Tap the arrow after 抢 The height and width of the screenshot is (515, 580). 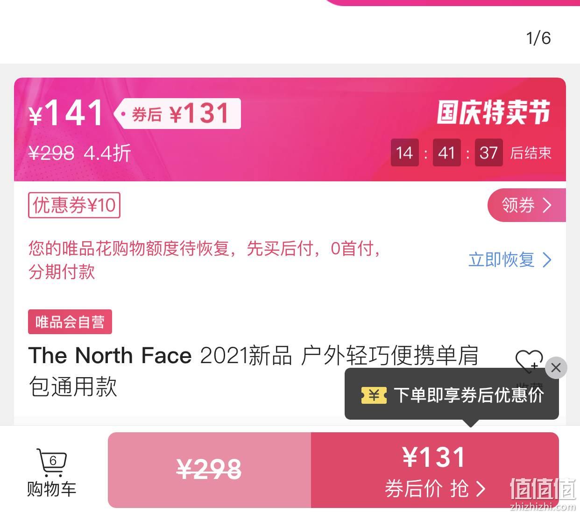pos(481,489)
